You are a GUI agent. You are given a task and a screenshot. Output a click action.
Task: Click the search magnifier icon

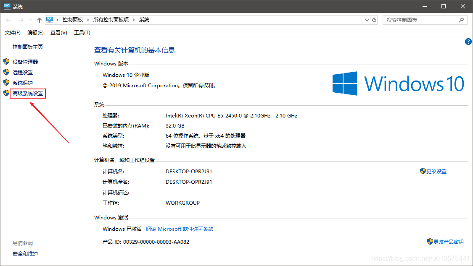pos(461,20)
